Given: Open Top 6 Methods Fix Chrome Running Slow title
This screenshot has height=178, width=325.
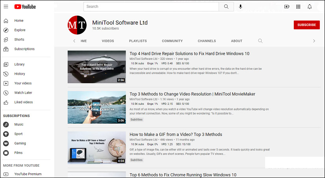Looking at the screenshot, I should click(183, 175).
